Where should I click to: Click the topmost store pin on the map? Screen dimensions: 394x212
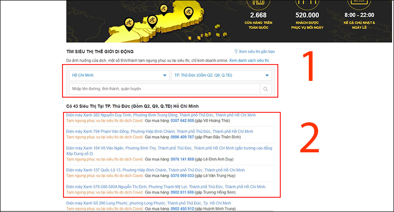(164, 9)
